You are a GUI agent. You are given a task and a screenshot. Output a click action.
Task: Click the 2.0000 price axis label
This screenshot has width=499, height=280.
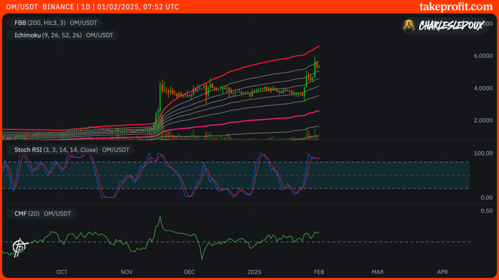click(482, 120)
